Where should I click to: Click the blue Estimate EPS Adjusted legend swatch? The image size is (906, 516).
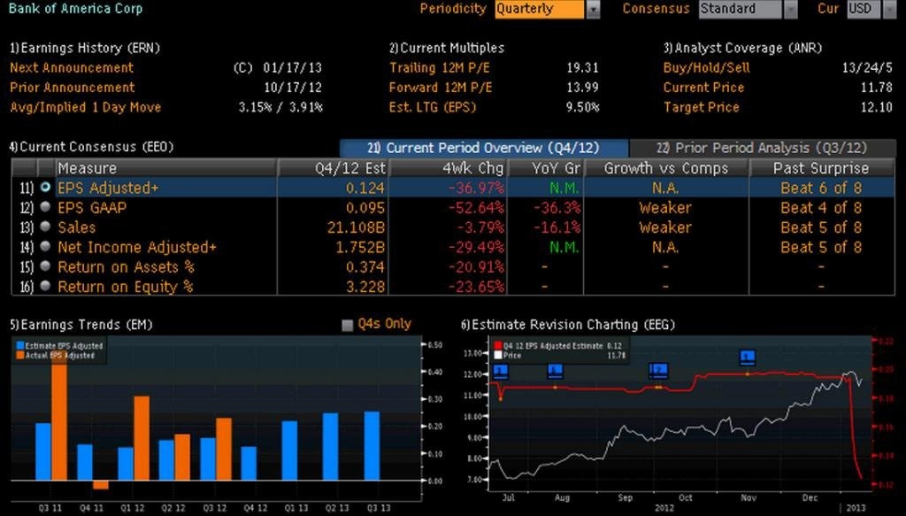[x=20, y=345]
